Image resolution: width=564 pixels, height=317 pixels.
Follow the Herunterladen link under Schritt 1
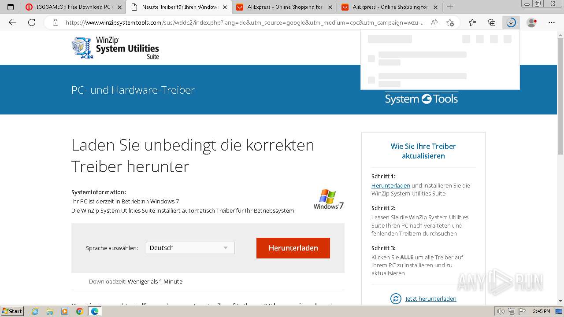(391, 185)
